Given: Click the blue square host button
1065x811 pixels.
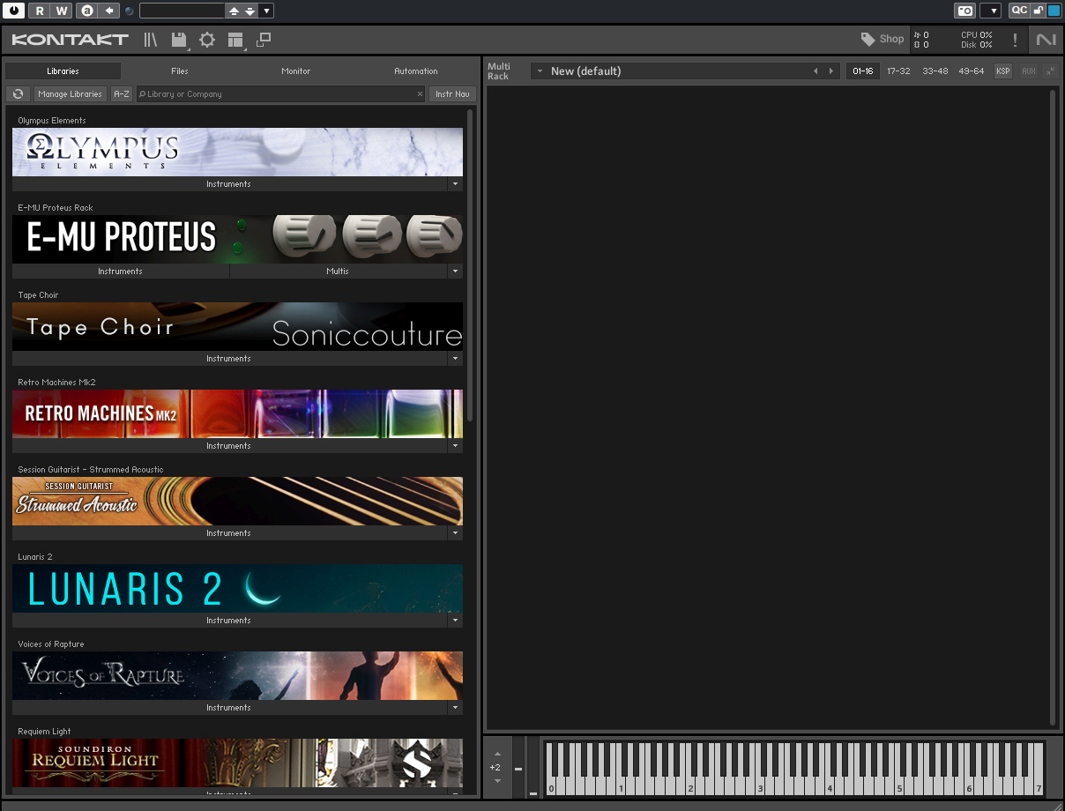Looking at the screenshot, I should (1054, 11).
